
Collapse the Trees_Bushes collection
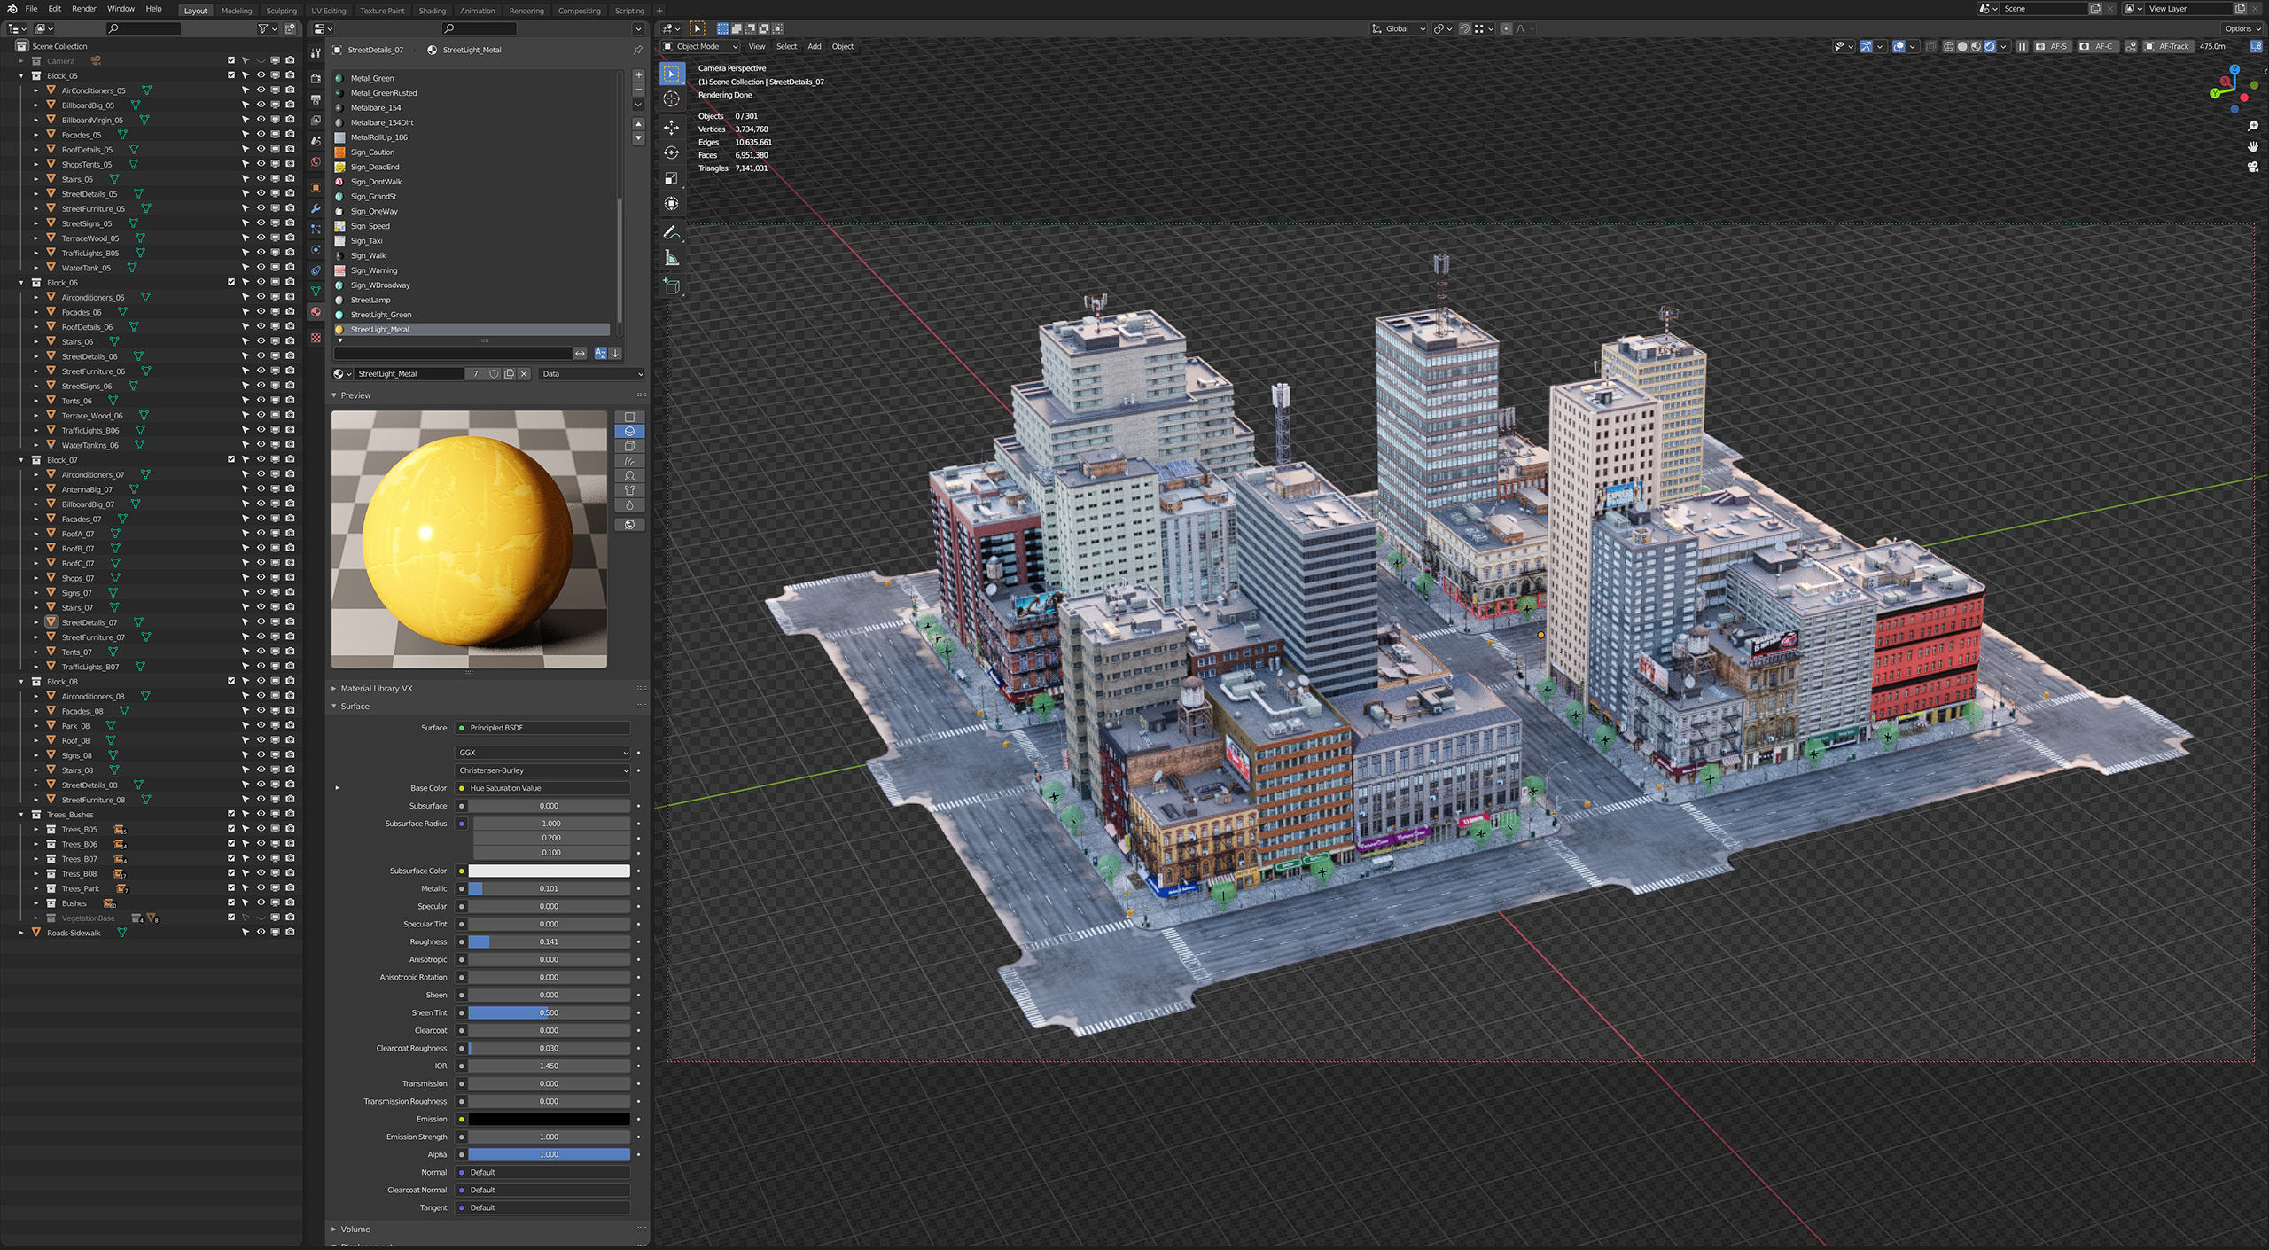click(21, 815)
